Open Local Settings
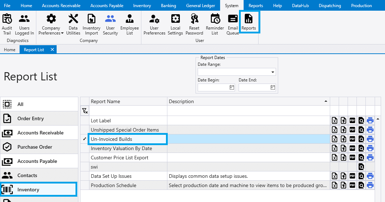The height and width of the screenshot is (202, 385). point(175,25)
